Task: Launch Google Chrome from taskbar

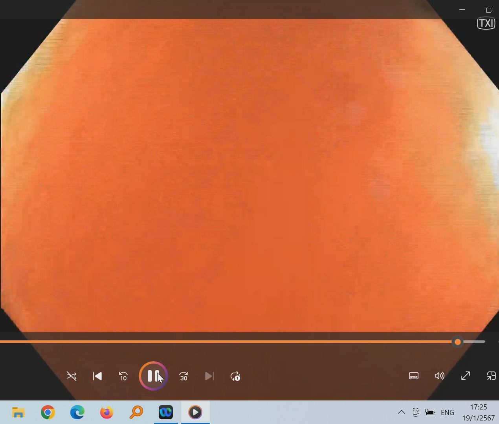Action: tap(48, 412)
